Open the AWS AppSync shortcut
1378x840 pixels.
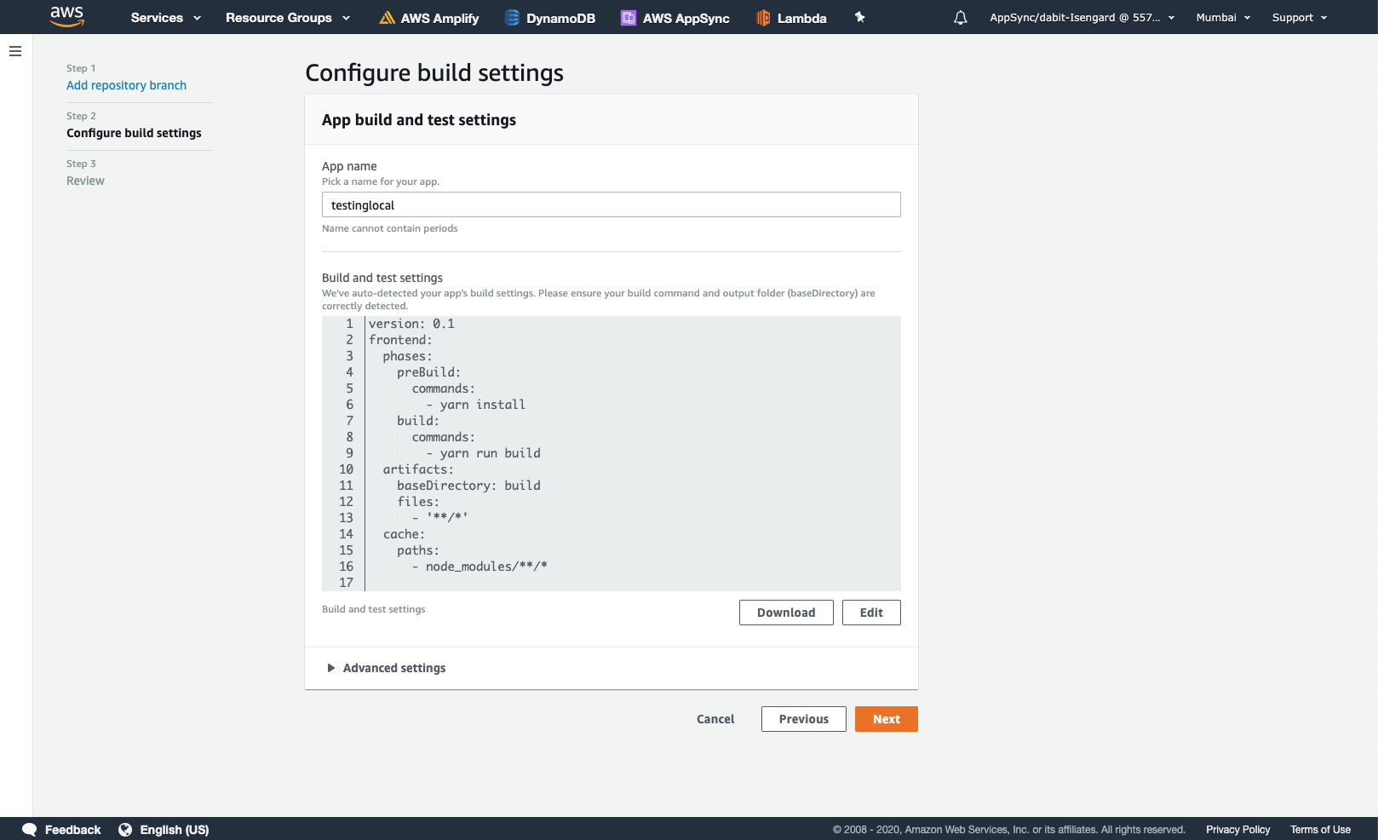tap(675, 18)
